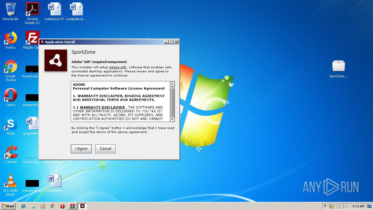Click the I Agree button
This screenshot has width=373, height=210.
(81, 149)
